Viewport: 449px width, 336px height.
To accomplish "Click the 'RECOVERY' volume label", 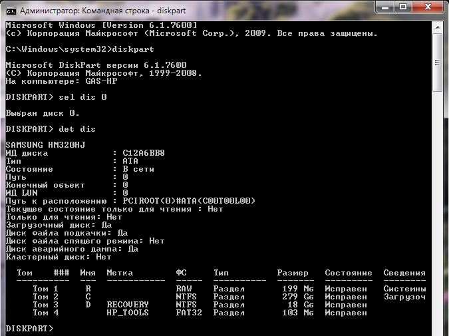I will pyautogui.click(x=128, y=305).
